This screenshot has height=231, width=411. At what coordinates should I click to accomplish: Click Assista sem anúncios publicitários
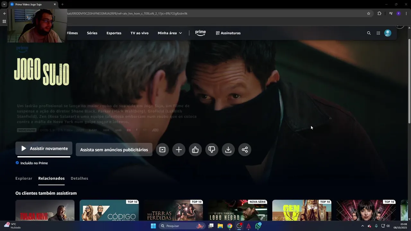[x=114, y=150]
